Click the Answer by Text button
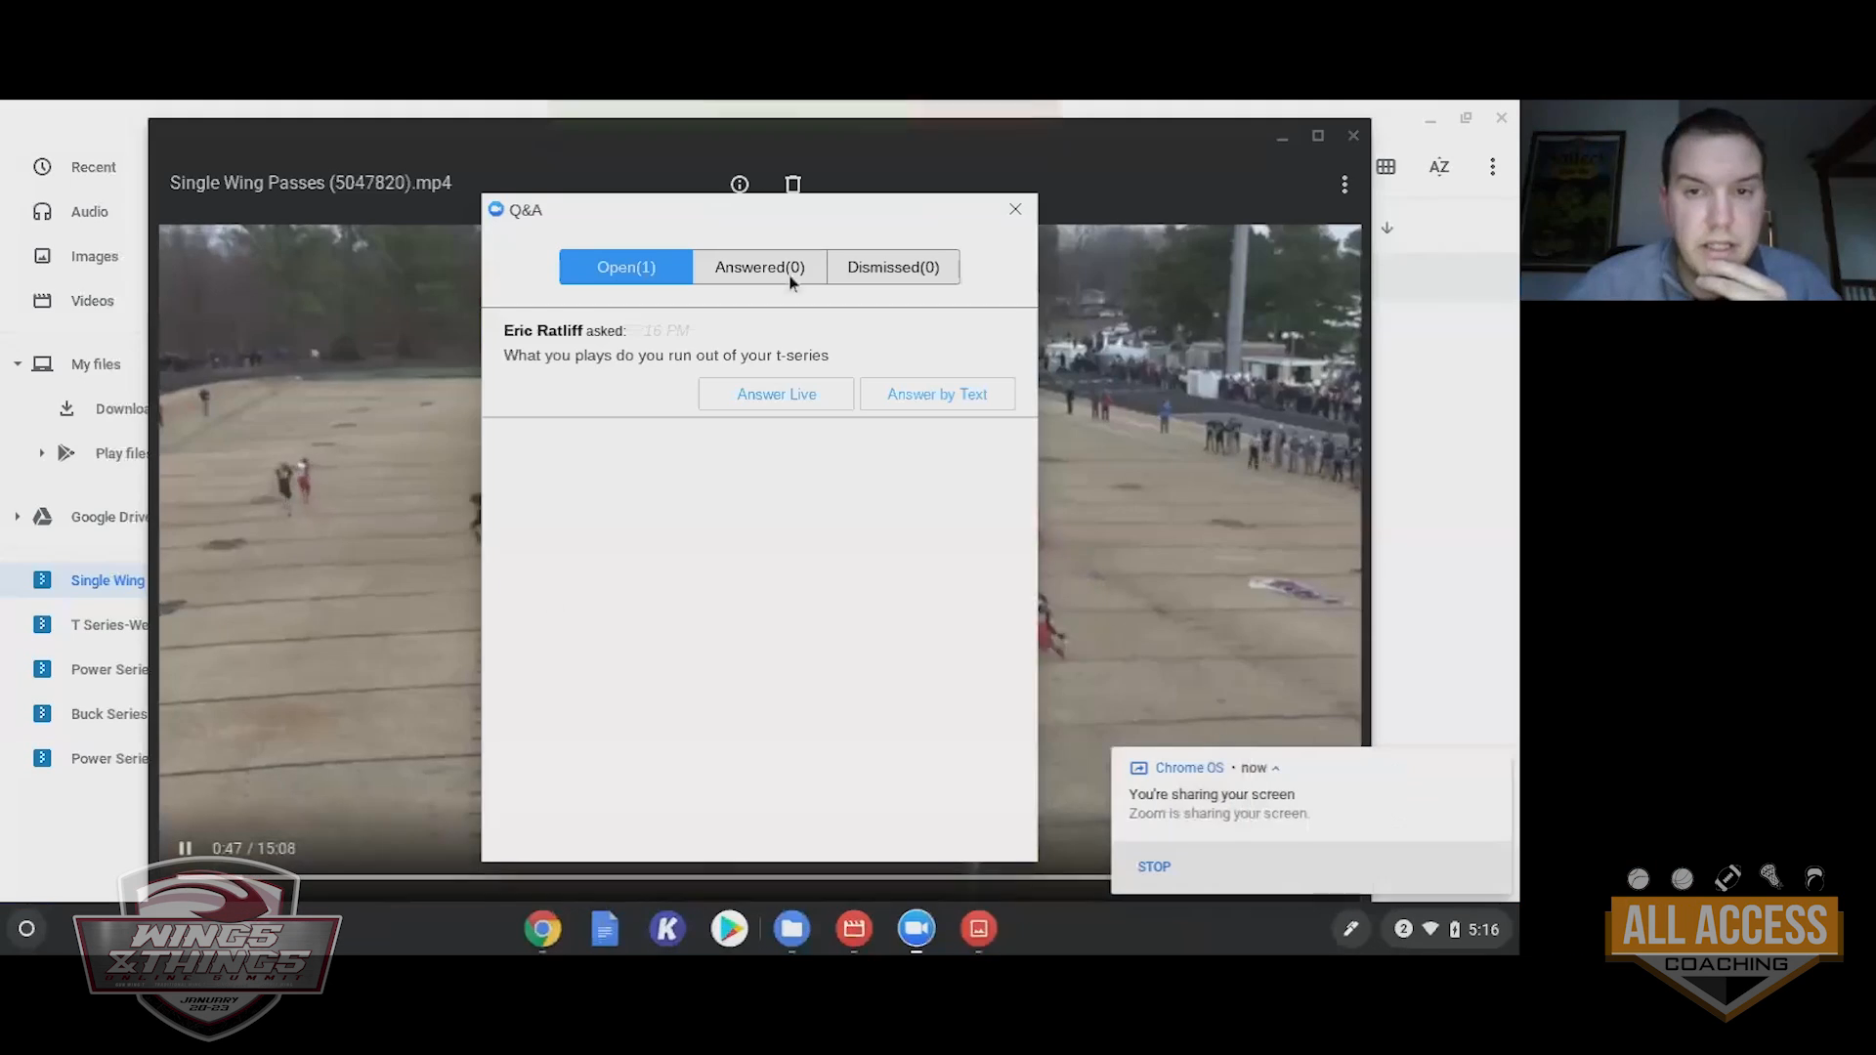Screen dimensions: 1876x1055 (x=936, y=394)
